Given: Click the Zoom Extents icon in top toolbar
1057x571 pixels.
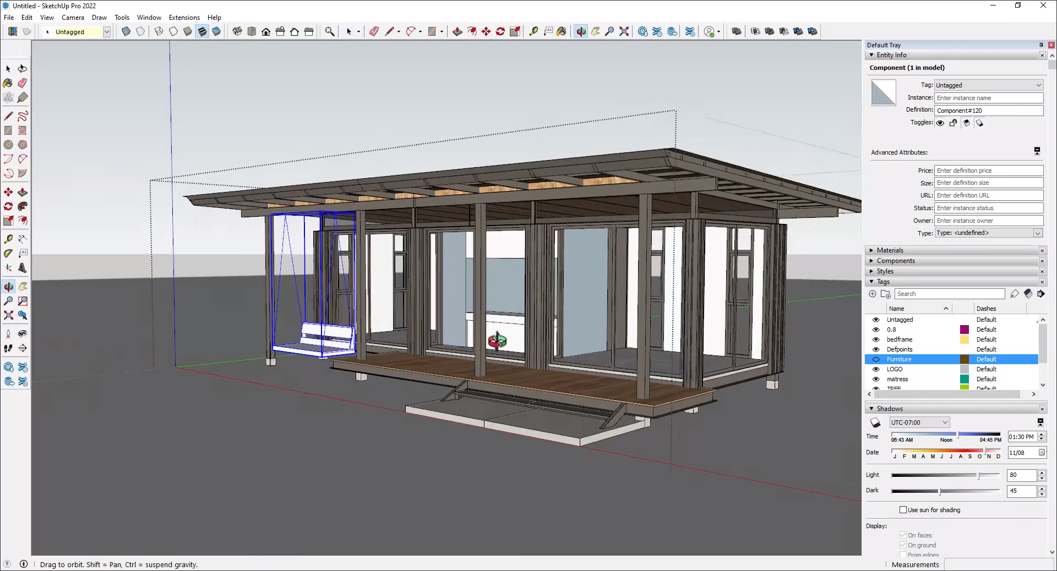Looking at the screenshot, I should click(624, 31).
